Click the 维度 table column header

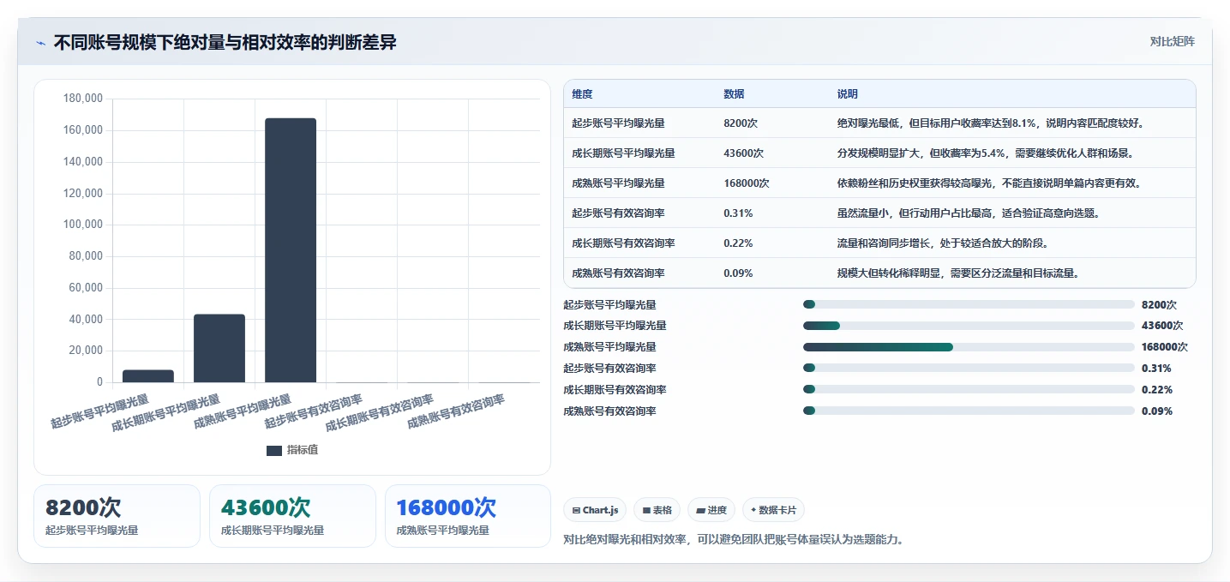[582, 94]
